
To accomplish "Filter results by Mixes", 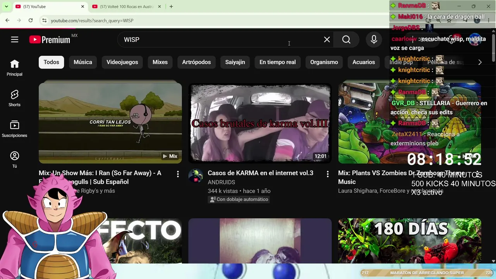I will click(160, 62).
